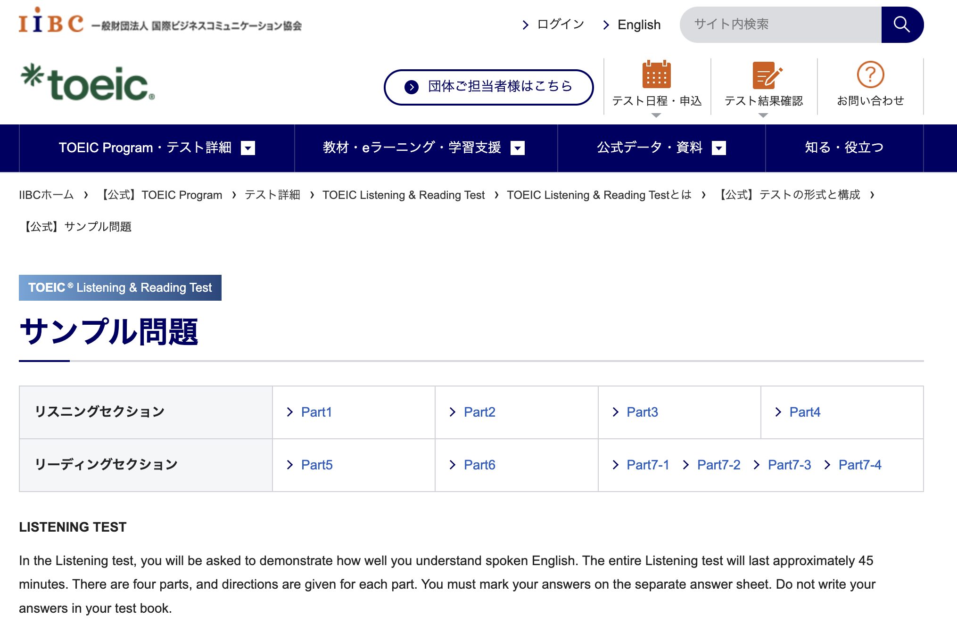Jump to Part4 sample questions
The image size is (957, 641).
pyautogui.click(x=805, y=412)
